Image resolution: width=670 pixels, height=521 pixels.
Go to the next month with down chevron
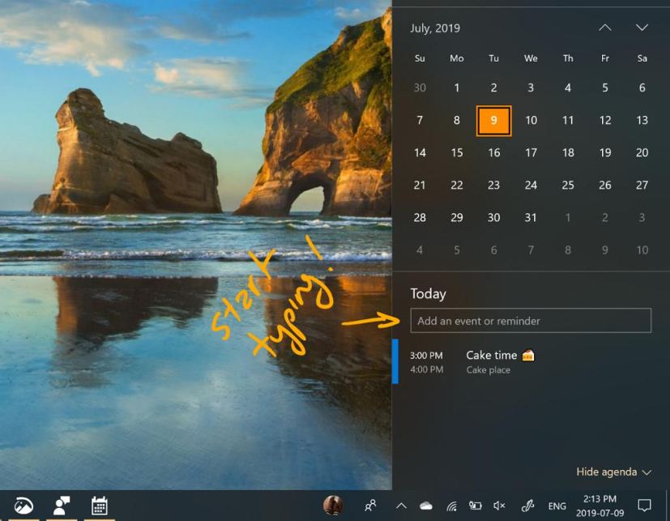pos(642,28)
